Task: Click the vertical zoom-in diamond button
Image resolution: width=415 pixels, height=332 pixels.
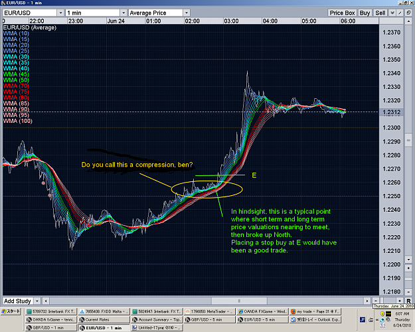Action: pyautogui.click(x=408, y=268)
